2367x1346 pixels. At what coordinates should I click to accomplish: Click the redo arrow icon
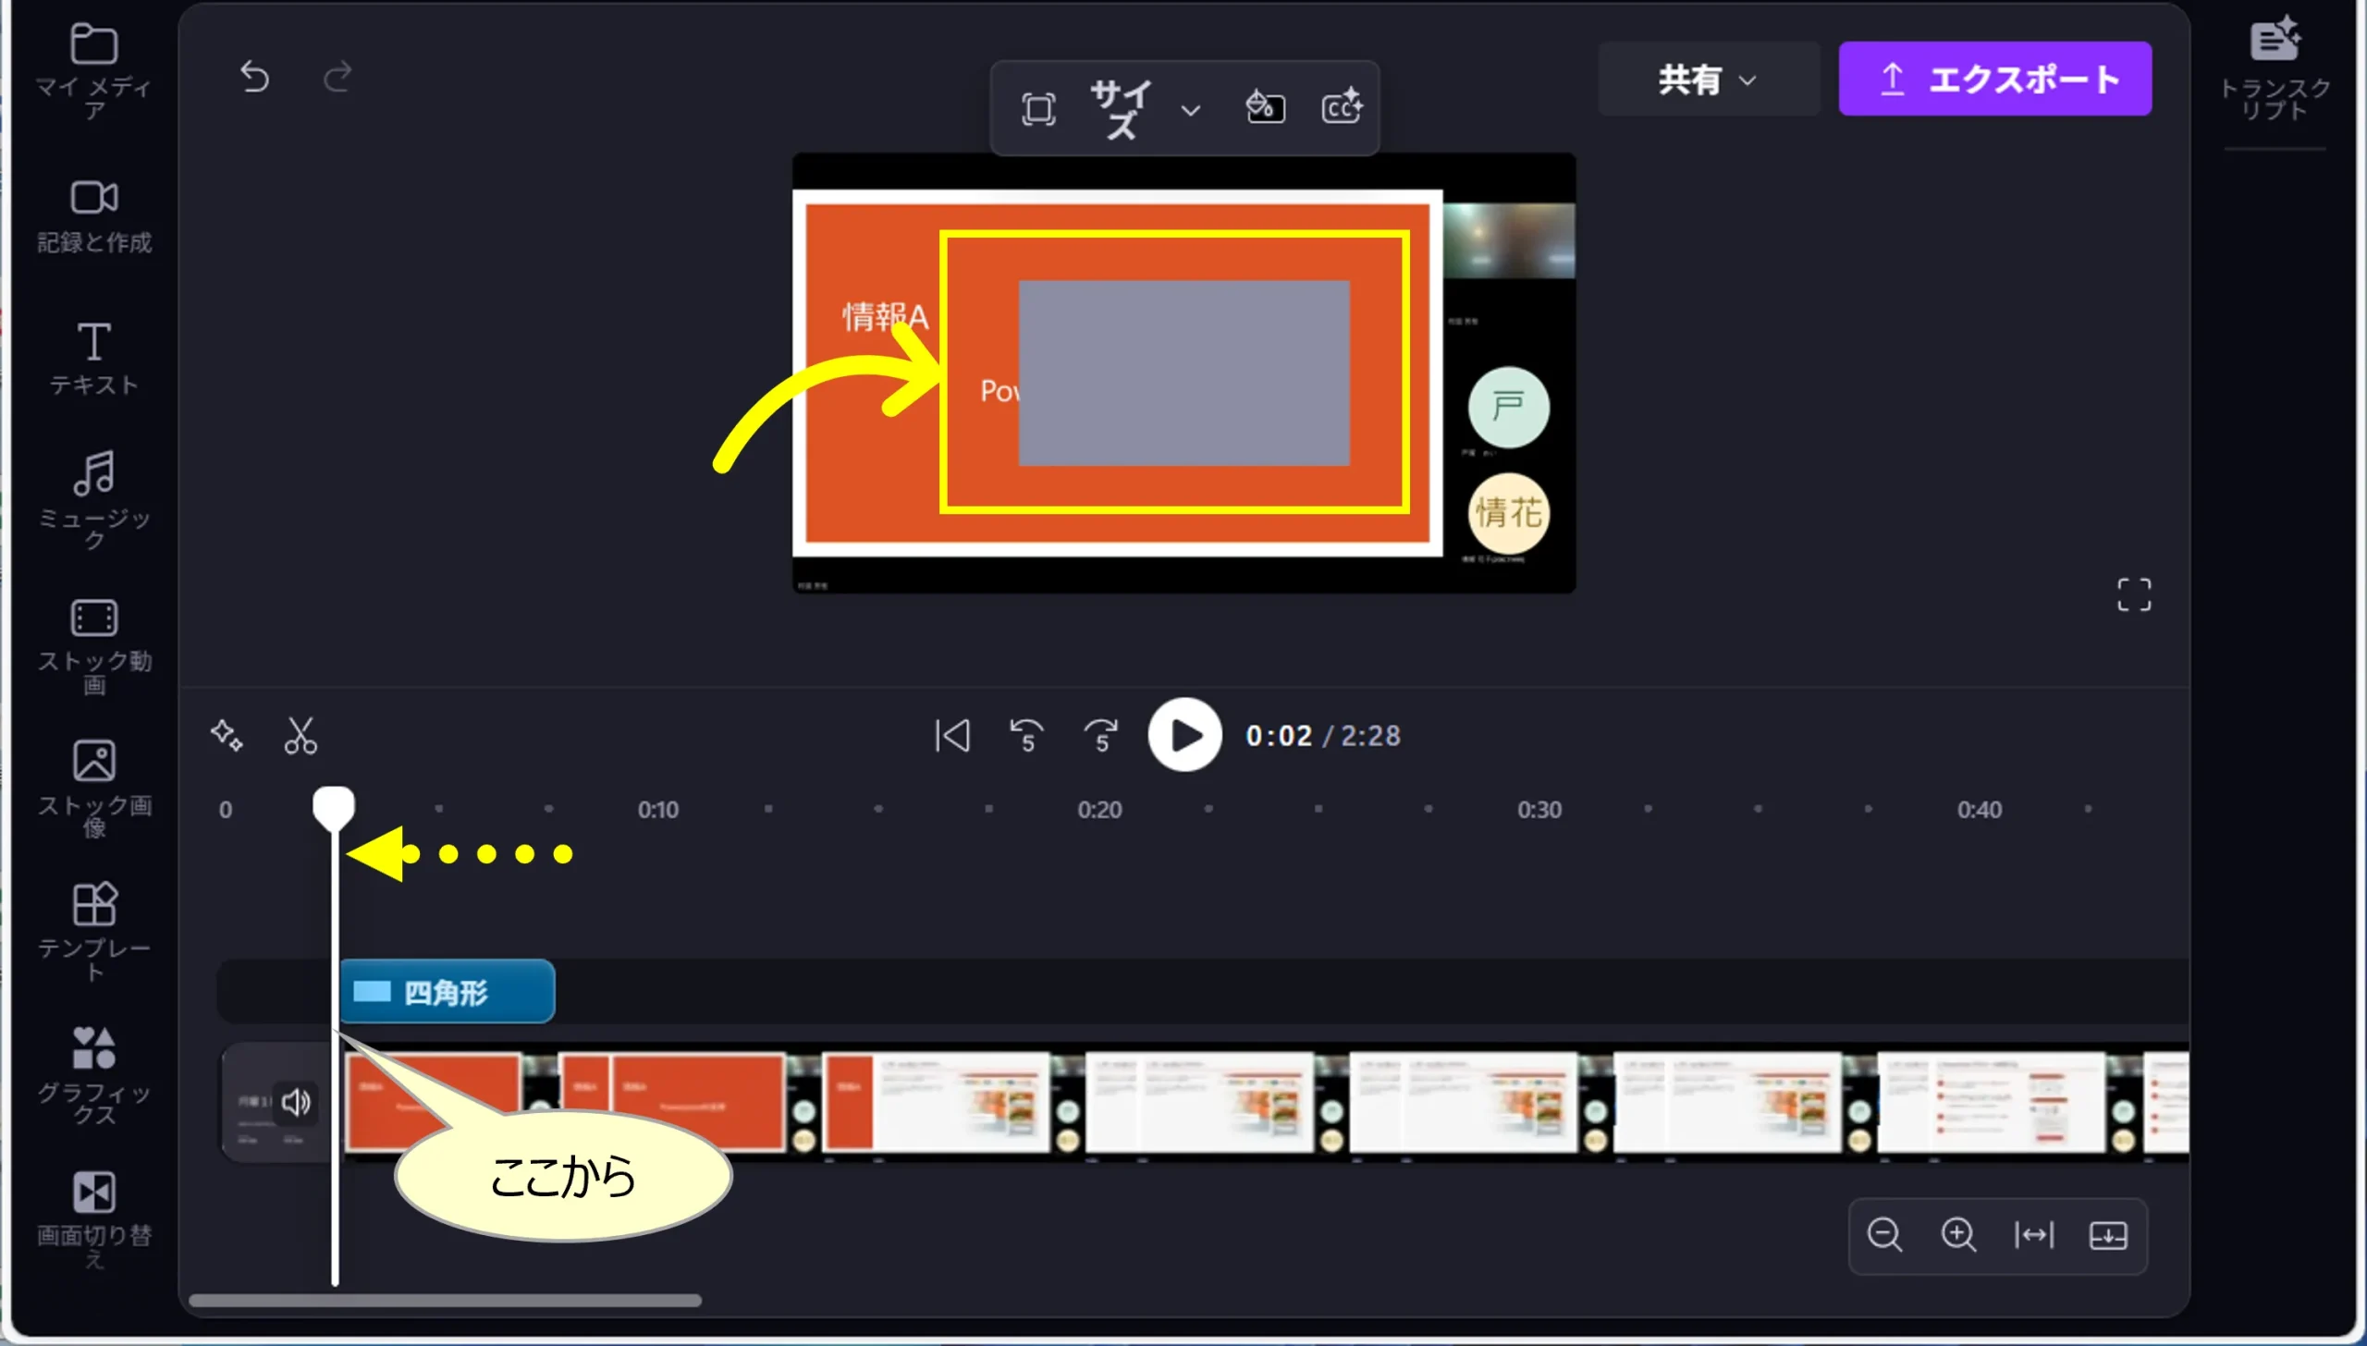pyautogui.click(x=337, y=77)
